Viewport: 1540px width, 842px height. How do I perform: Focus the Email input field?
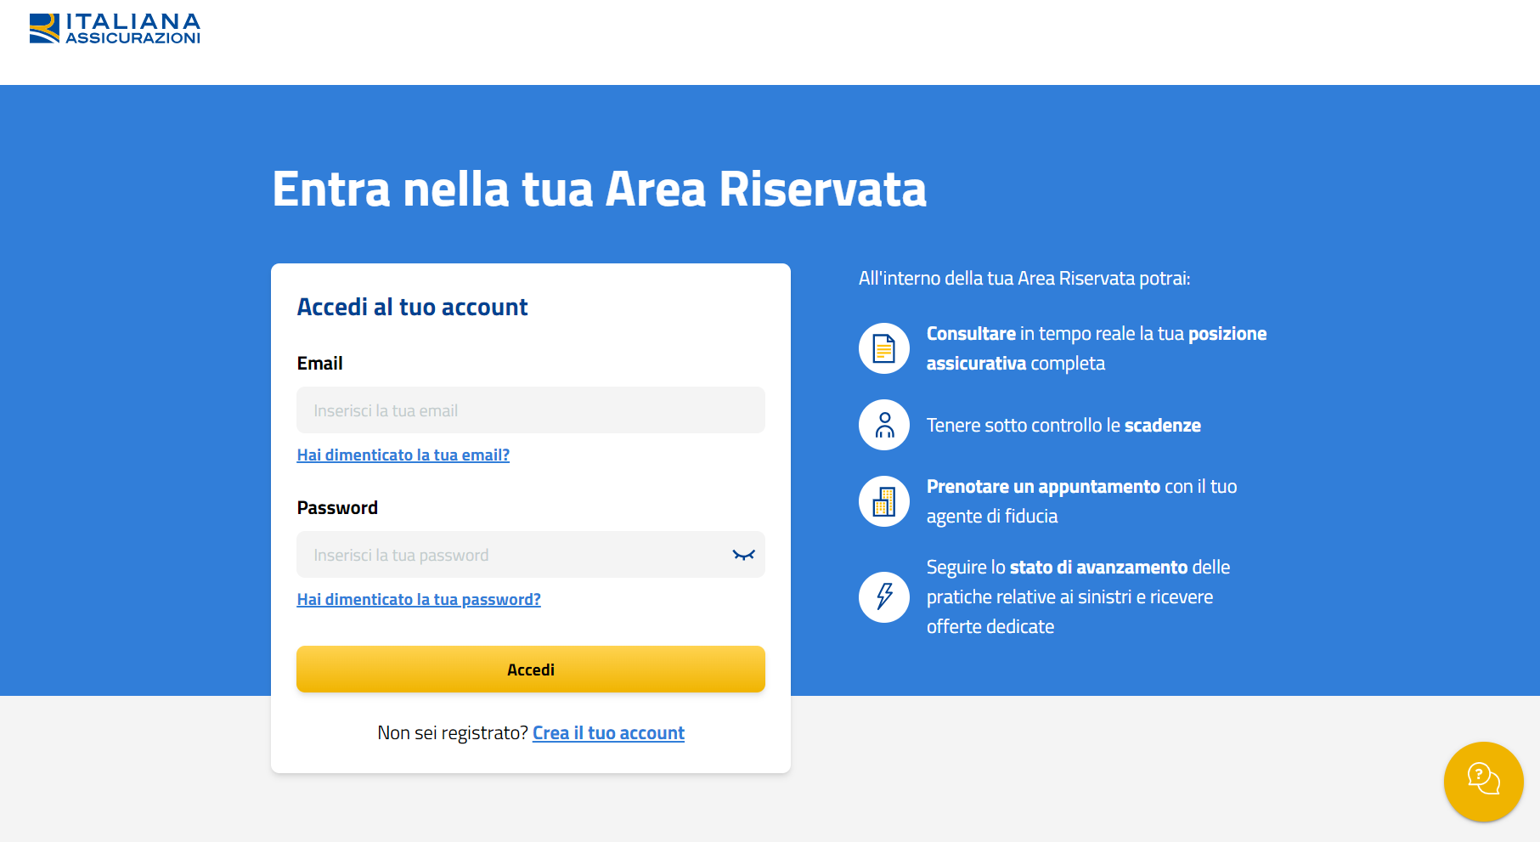531,410
